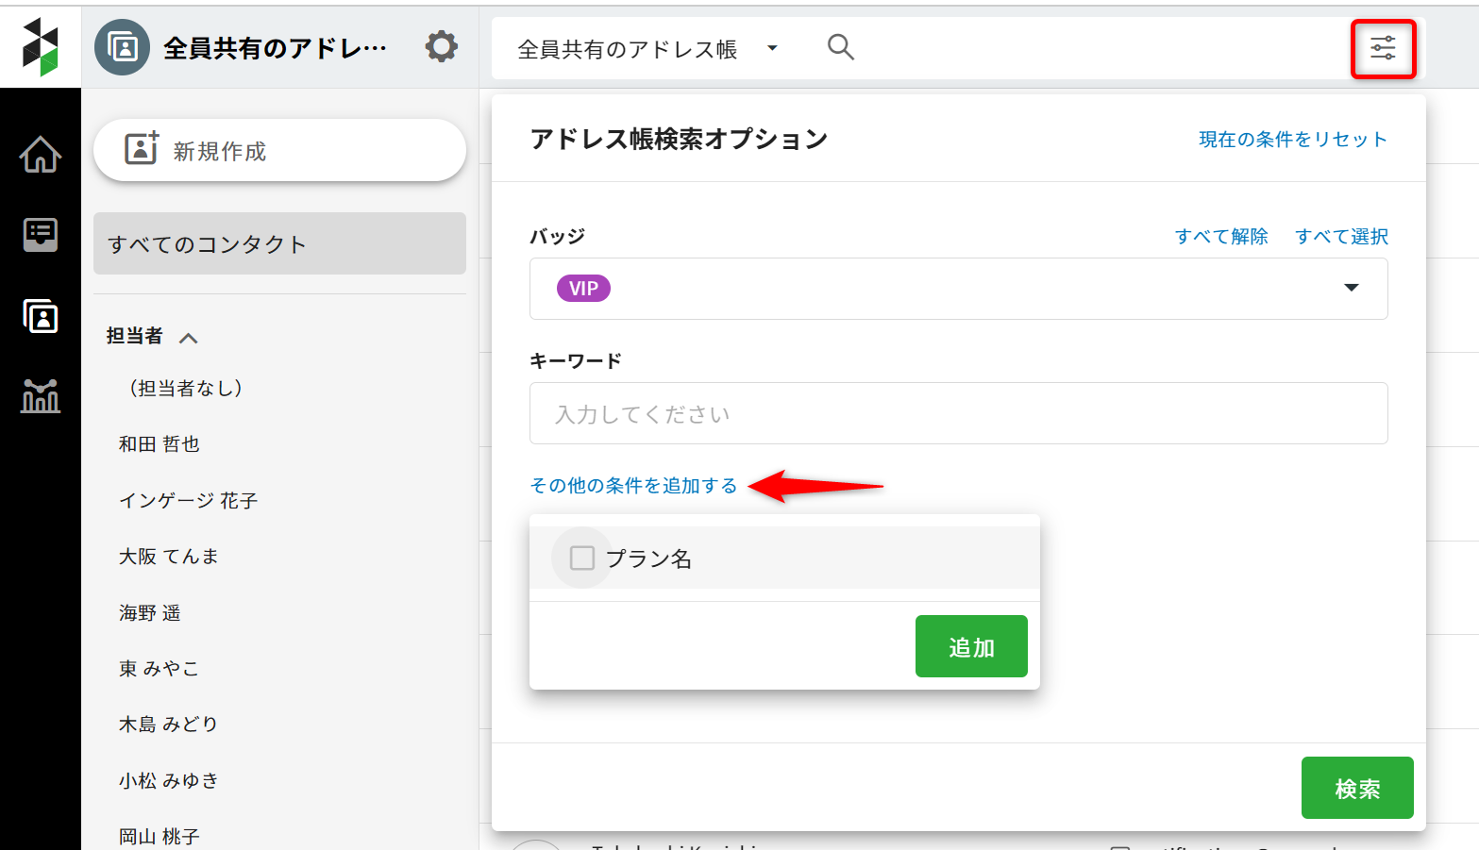This screenshot has height=850, width=1479.
Task: Click その他の条件を追加する link
Action: [633, 486]
